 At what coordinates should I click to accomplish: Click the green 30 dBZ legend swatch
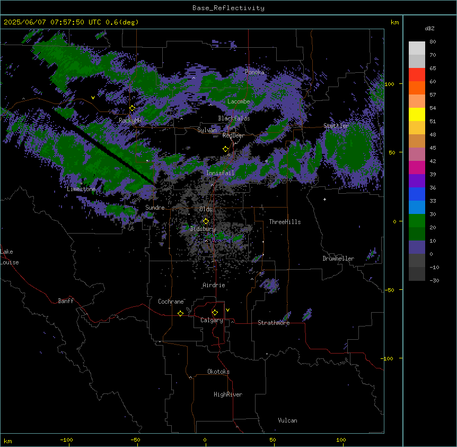click(x=417, y=221)
